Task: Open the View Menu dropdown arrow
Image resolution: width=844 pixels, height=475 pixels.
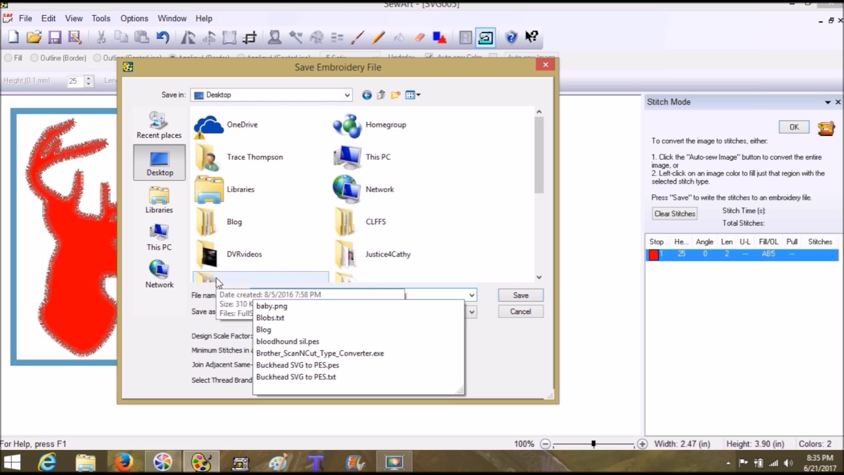Action: (x=419, y=95)
